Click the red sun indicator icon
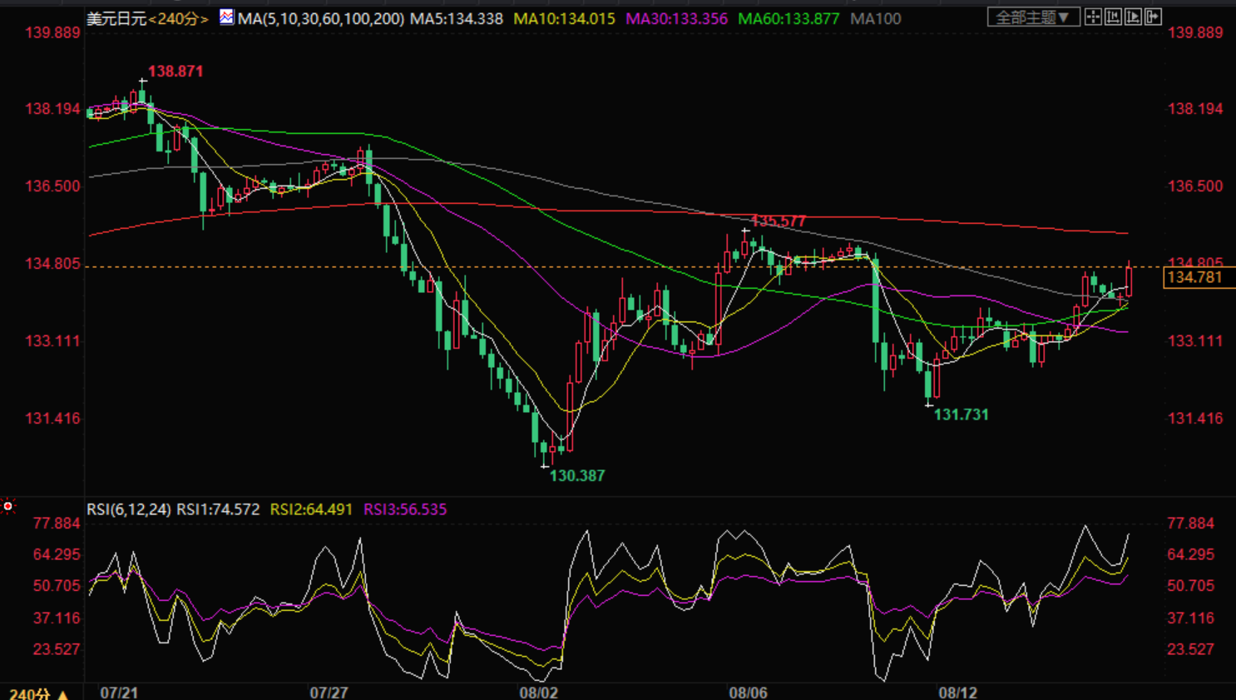Viewport: 1236px width, 700px height. (7, 506)
